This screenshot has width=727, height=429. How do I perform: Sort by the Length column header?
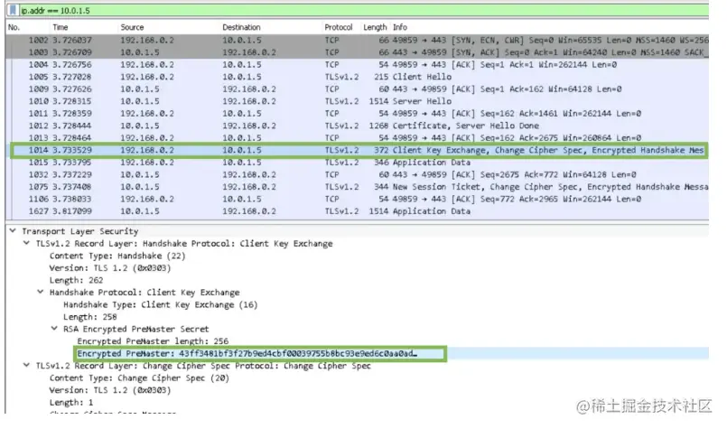375,27
